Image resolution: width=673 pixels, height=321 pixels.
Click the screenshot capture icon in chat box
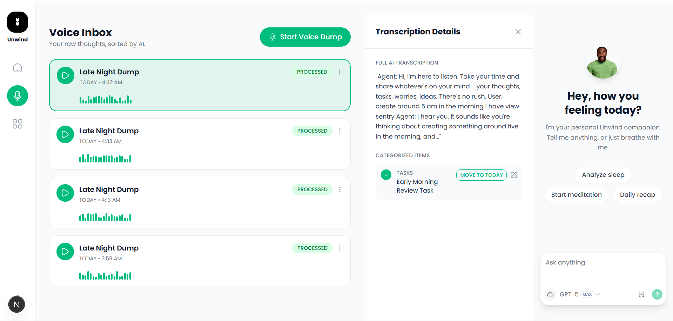tap(641, 294)
